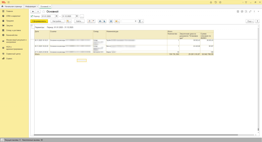
Task: Open the history clock icon
Action: pyautogui.click(x=215, y=2)
